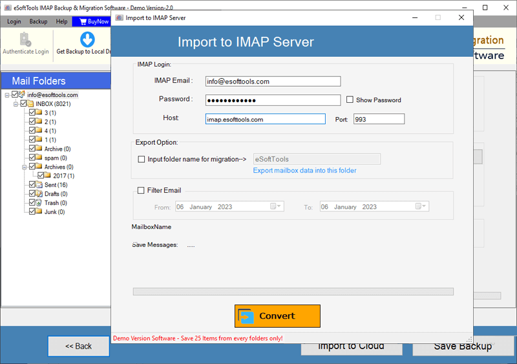The image size is (517, 364).
Task: Open the Help menu
Action: click(x=61, y=21)
